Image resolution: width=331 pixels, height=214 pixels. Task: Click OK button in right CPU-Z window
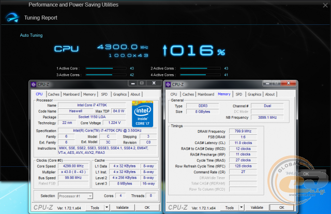[281, 208]
